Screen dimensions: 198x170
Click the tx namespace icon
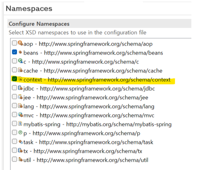click(20, 150)
